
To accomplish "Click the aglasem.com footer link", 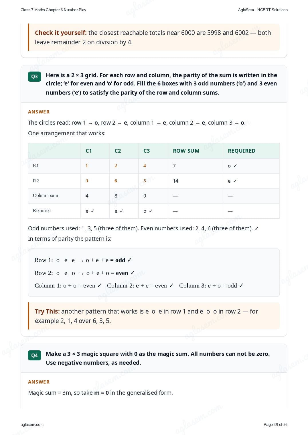I will click(x=32, y=424).
